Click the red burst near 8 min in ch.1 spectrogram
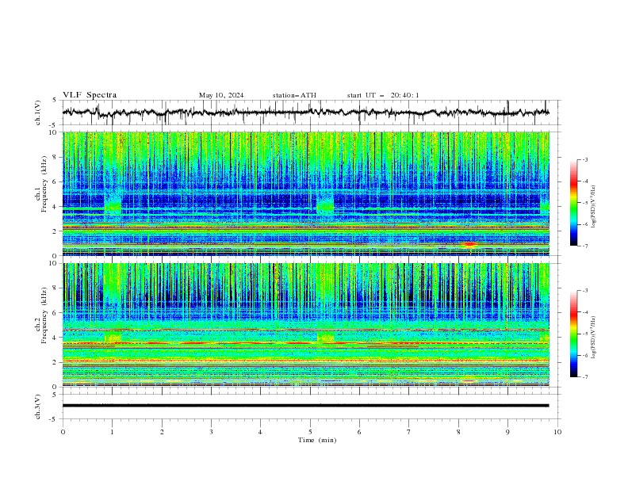628x485 pixels. click(469, 245)
